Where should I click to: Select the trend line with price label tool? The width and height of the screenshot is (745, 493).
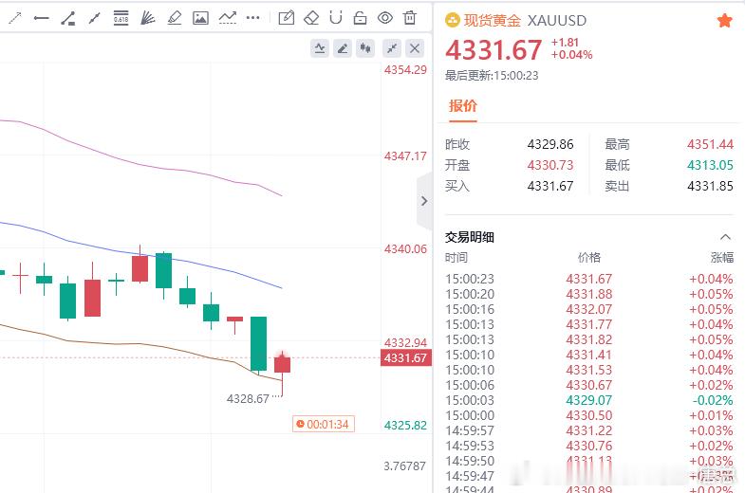68,19
